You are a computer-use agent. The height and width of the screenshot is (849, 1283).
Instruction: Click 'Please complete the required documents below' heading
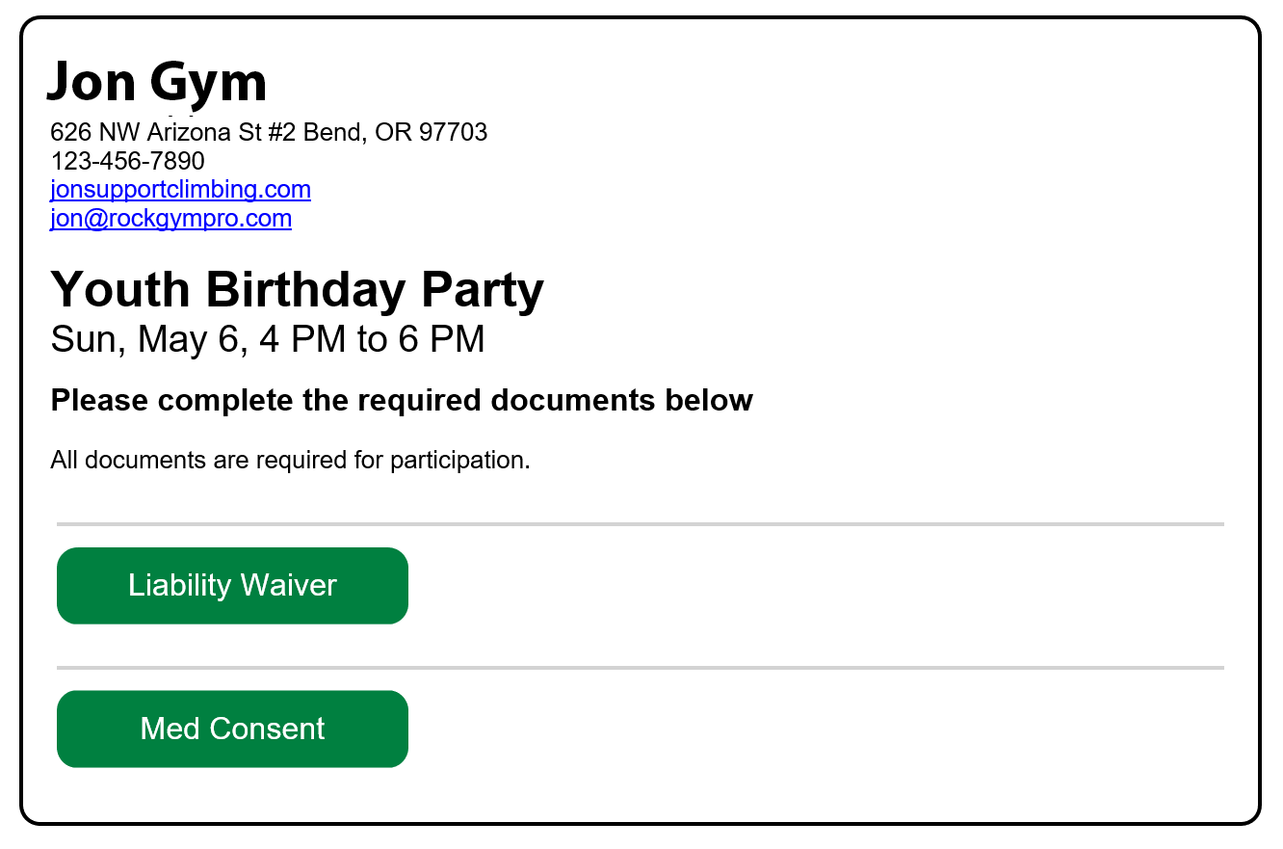pyautogui.click(x=402, y=401)
